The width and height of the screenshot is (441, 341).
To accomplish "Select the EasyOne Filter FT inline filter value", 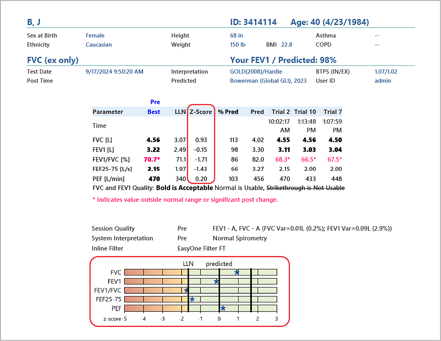I will click(x=201, y=248).
